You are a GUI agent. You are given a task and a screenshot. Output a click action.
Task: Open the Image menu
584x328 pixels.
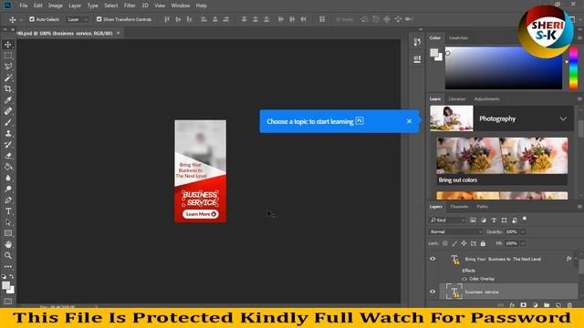(x=56, y=5)
